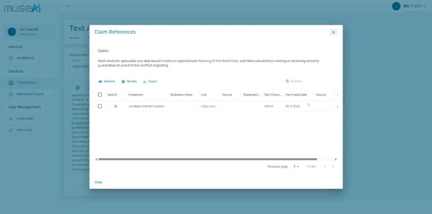Focus the Search input field
The height and width of the screenshot is (214, 432).
(311, 81)
